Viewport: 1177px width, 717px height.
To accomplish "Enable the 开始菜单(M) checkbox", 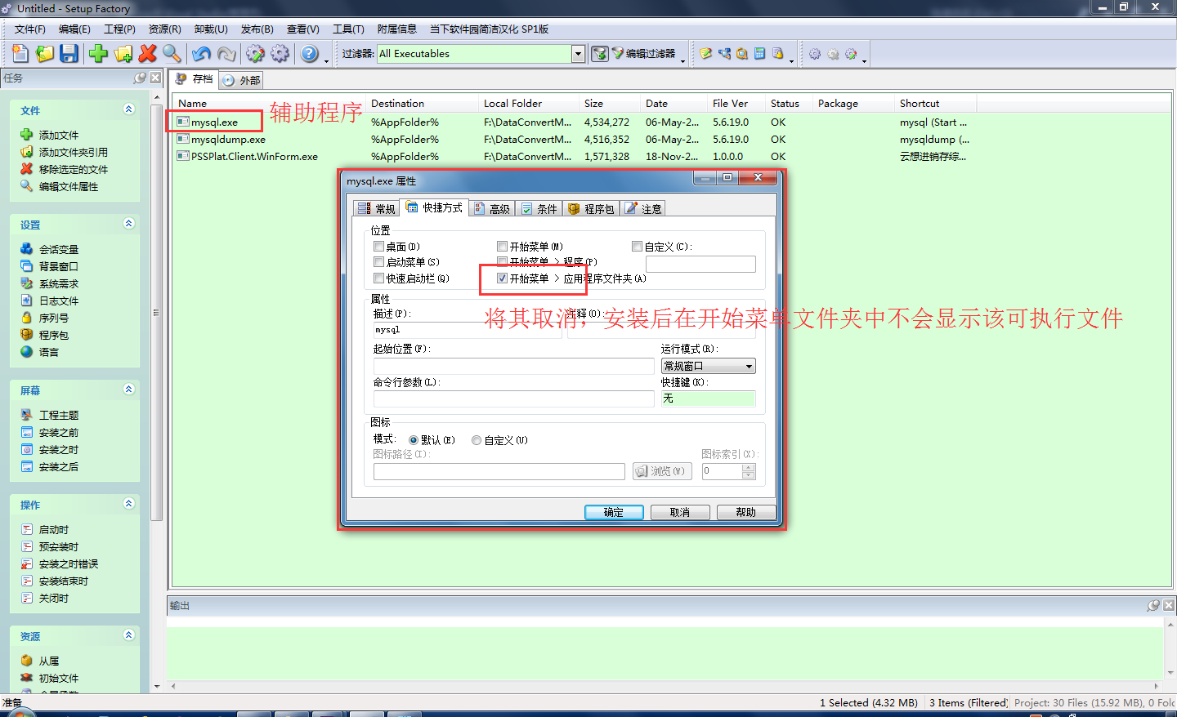I will (503, 246).
